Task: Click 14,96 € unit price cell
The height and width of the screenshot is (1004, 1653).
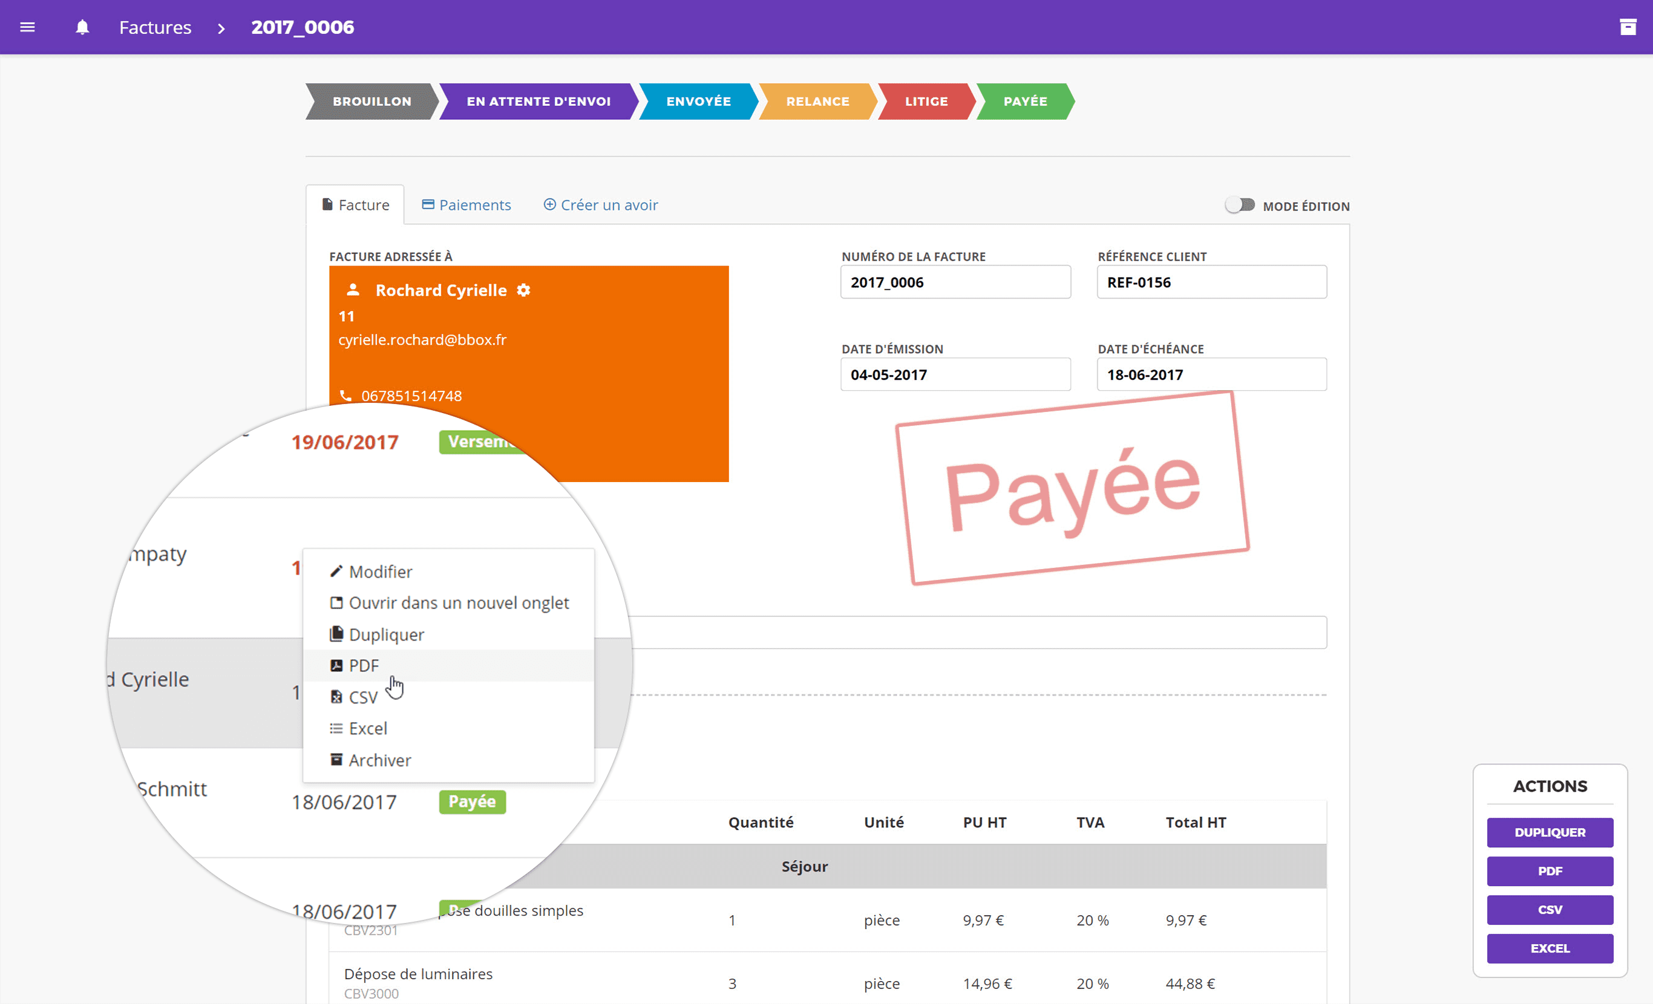Action: [987, 983]
